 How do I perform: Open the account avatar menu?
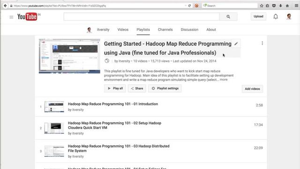289,16
